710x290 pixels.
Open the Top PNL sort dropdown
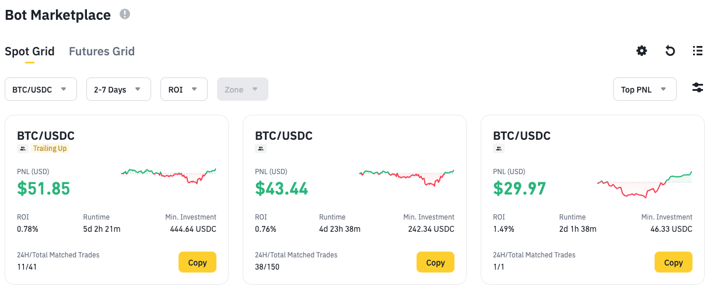pos(644,89)
